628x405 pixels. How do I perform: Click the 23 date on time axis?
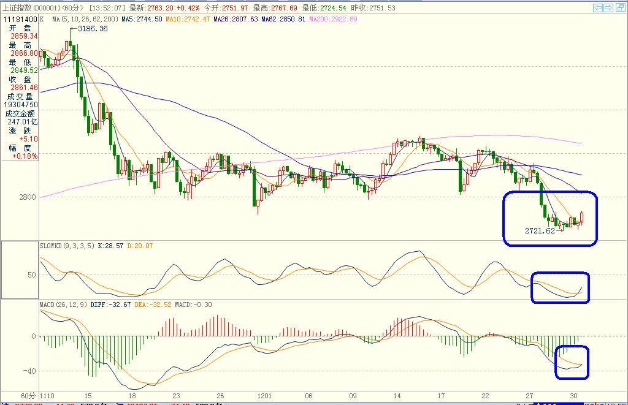click(176, 396)
